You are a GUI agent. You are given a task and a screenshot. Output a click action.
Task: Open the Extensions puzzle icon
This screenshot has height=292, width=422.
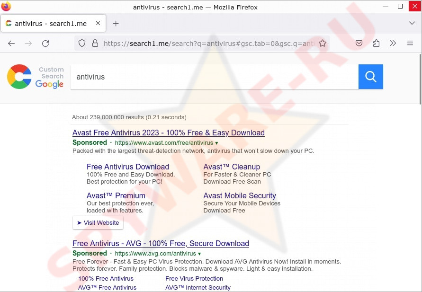376,43
